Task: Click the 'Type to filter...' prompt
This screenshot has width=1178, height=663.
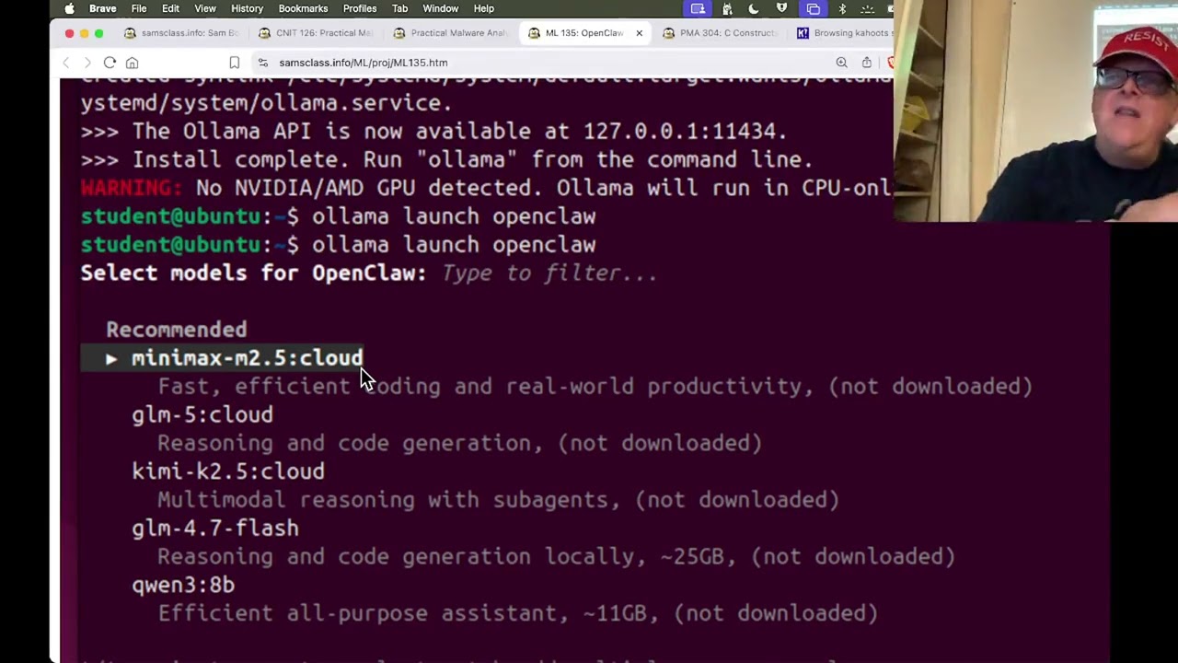Action: click(x=549, y=273)
